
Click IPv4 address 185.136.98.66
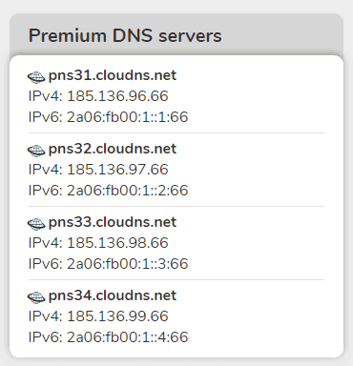tap(117, 243)
